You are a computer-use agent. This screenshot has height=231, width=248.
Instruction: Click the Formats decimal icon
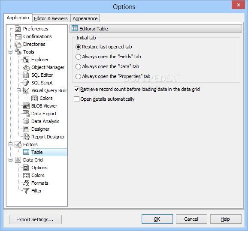pos(26,183)
